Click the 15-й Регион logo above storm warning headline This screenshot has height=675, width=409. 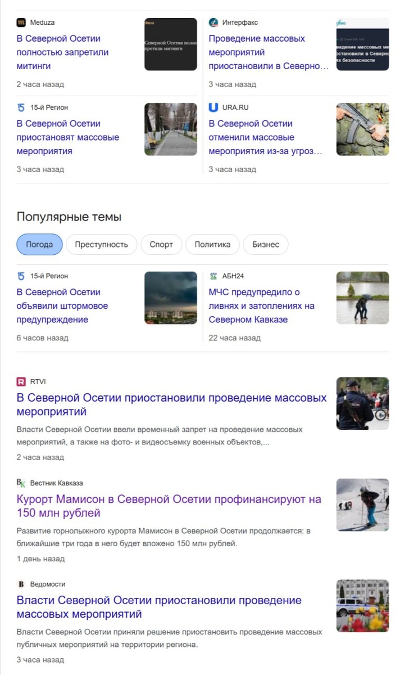click(x=21, y=276)
